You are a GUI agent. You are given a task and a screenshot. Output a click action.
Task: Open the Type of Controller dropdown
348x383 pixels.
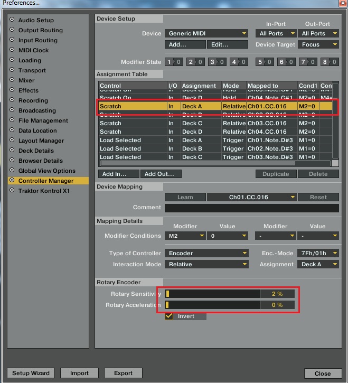(x=206, y=253)
